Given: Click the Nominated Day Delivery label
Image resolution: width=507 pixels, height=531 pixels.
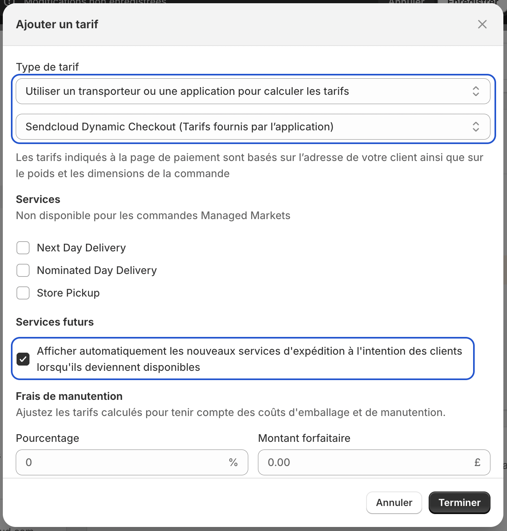Looking at the screenshot, I should click(x=97, y=270).
